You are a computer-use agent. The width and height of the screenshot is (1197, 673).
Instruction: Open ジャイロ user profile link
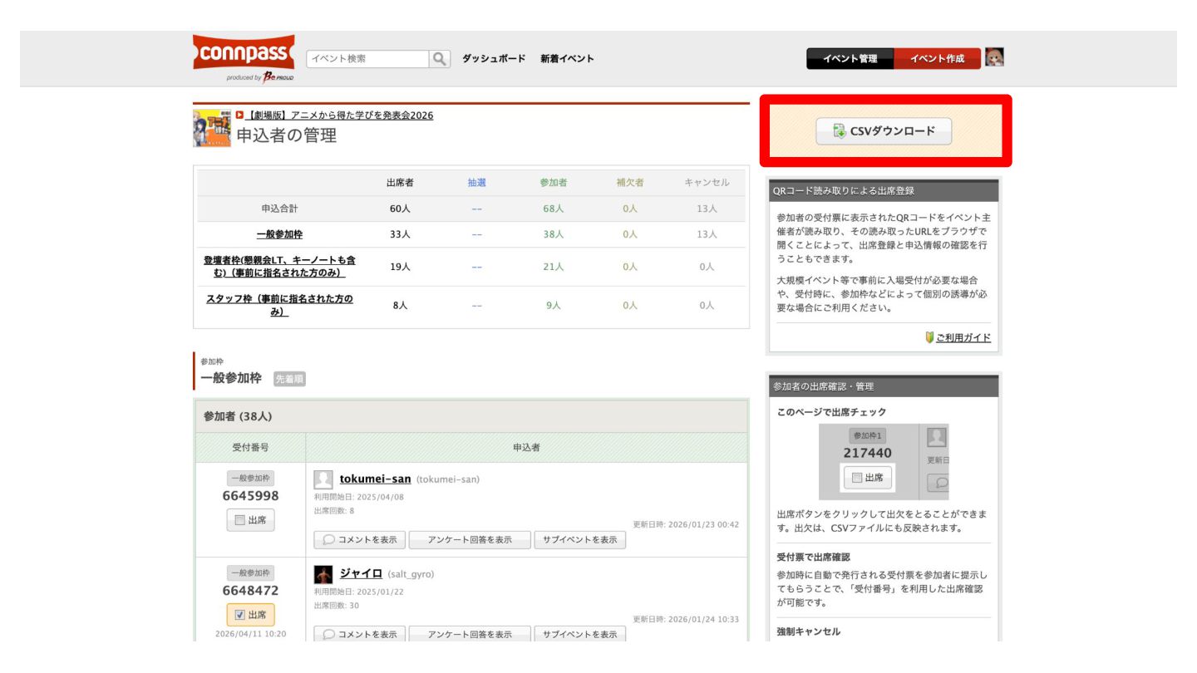pos(361,574)
